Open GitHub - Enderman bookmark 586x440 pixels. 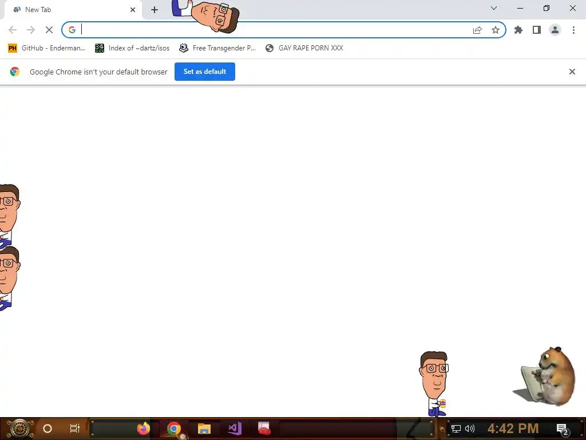(x=47, y=48)
